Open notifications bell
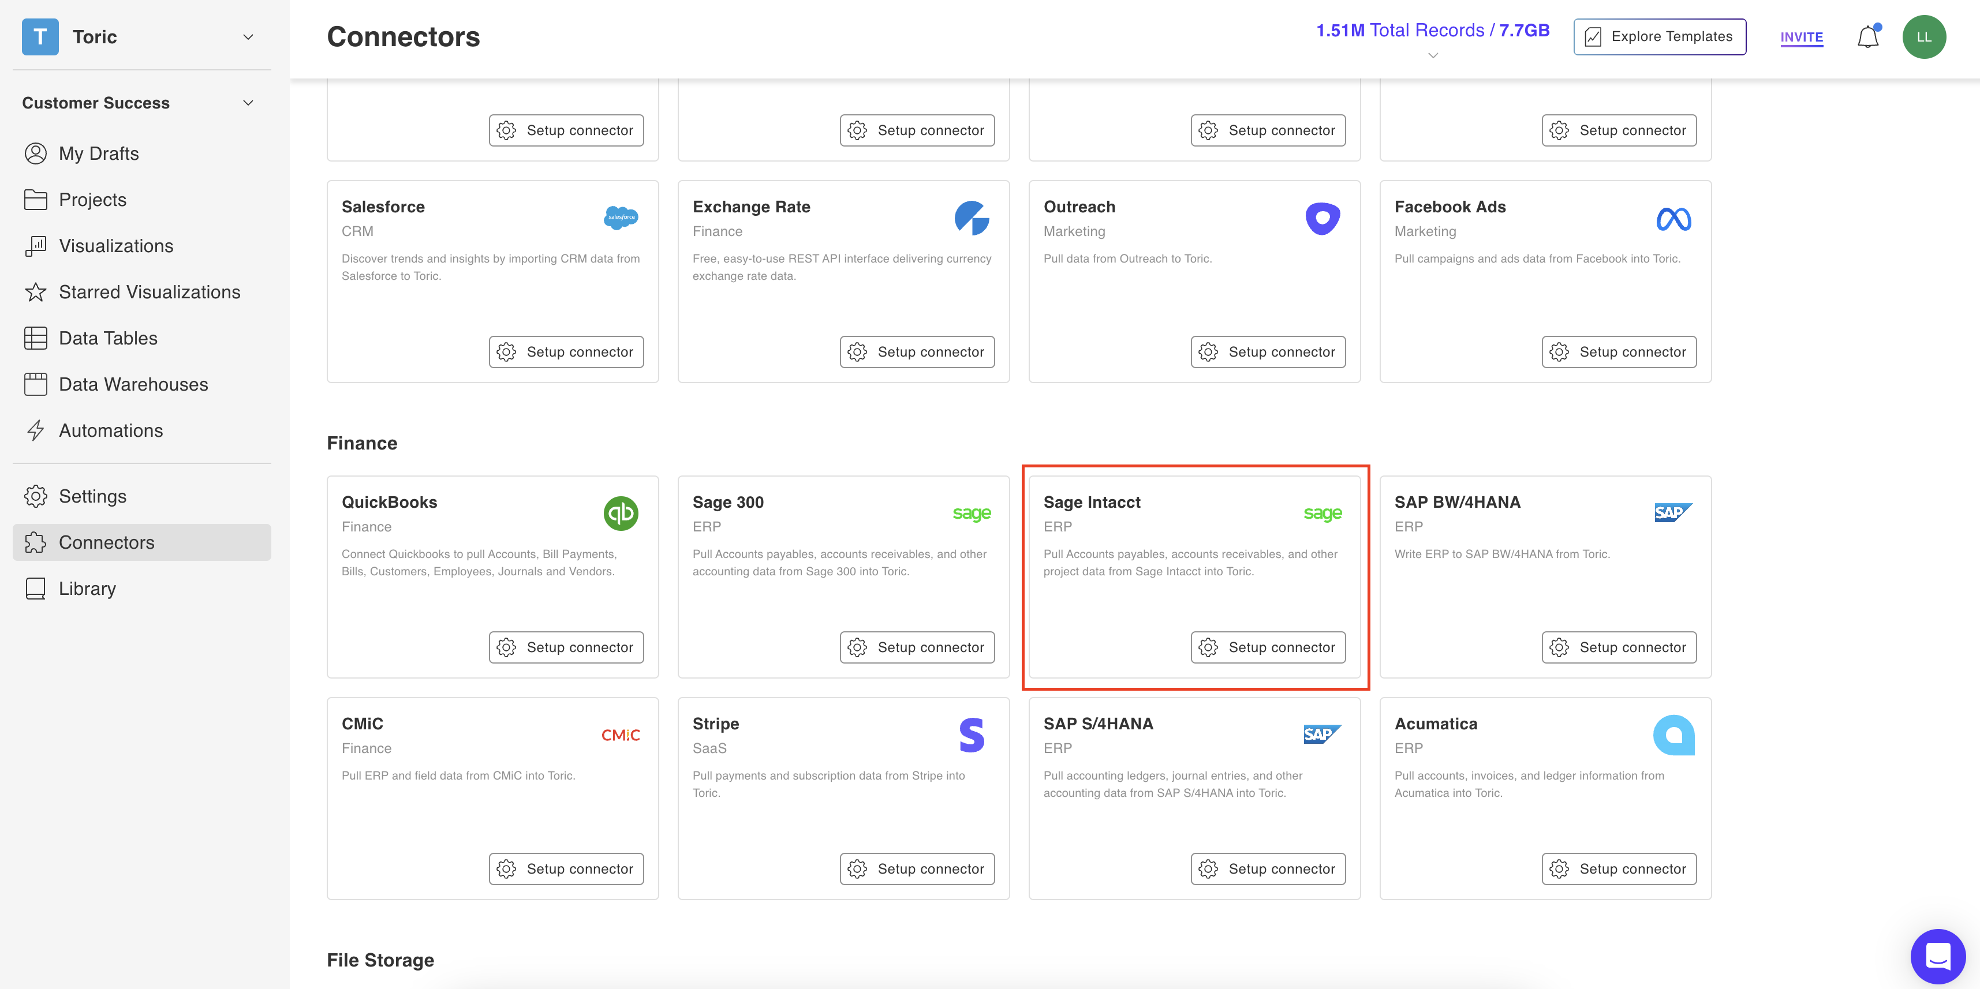The width and height of the screenshot is (1980, 989). tap(1868, 37)
